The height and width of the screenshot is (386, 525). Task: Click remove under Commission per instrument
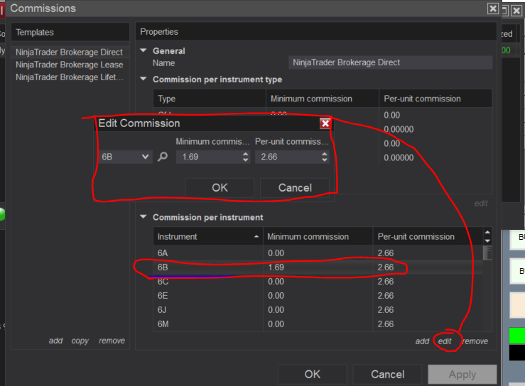pyautogui.click(x=475, y=341)
